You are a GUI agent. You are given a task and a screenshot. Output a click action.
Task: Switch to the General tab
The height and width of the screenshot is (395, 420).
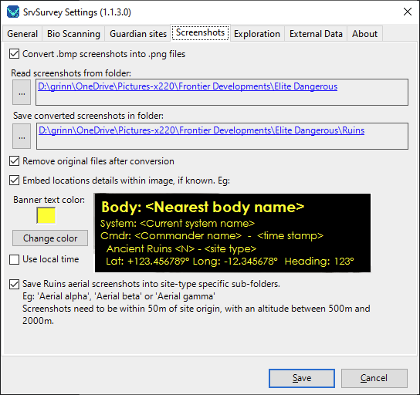[x=22, y=34]
